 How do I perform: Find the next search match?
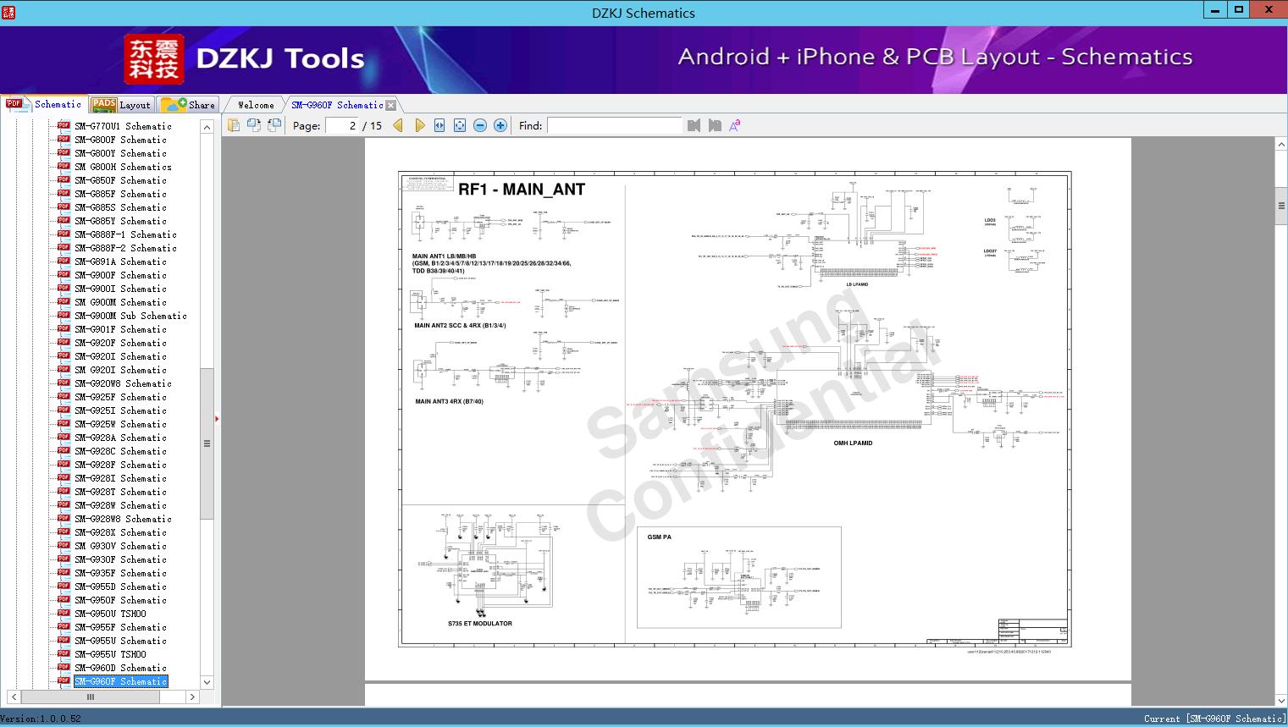coord(715,125)
